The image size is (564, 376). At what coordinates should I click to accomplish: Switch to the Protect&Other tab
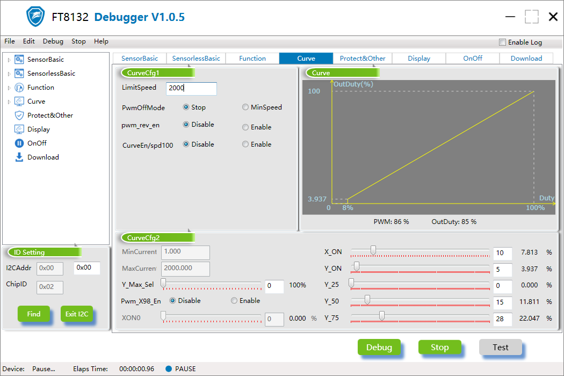(363, 59)
